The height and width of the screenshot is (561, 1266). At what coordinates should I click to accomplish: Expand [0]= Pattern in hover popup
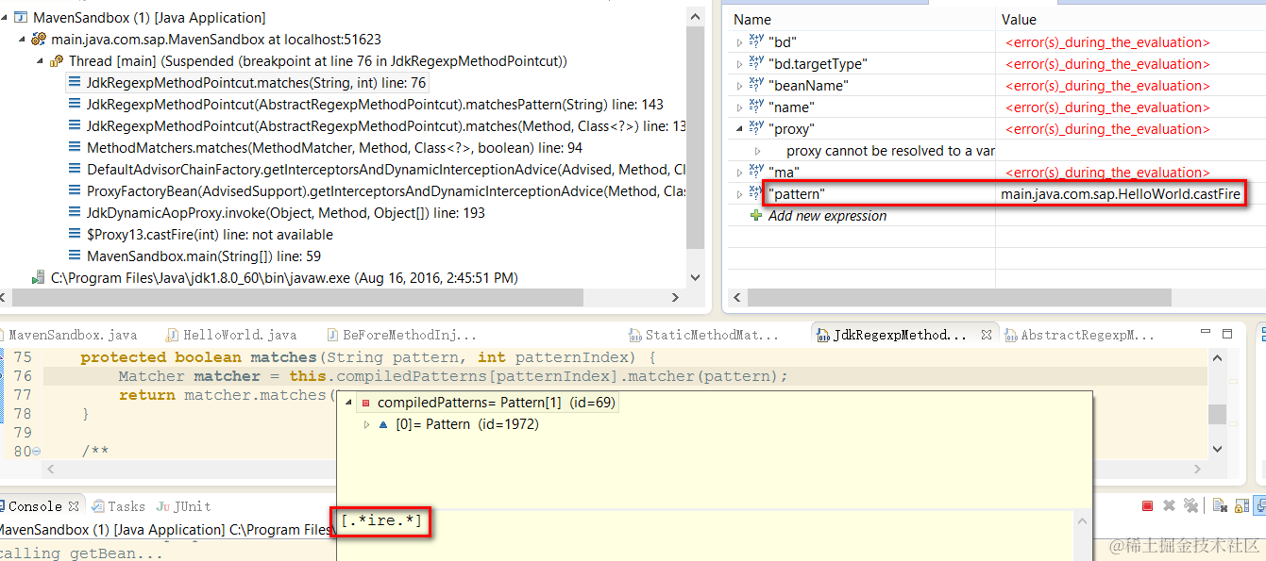click(x=367, y=424)
